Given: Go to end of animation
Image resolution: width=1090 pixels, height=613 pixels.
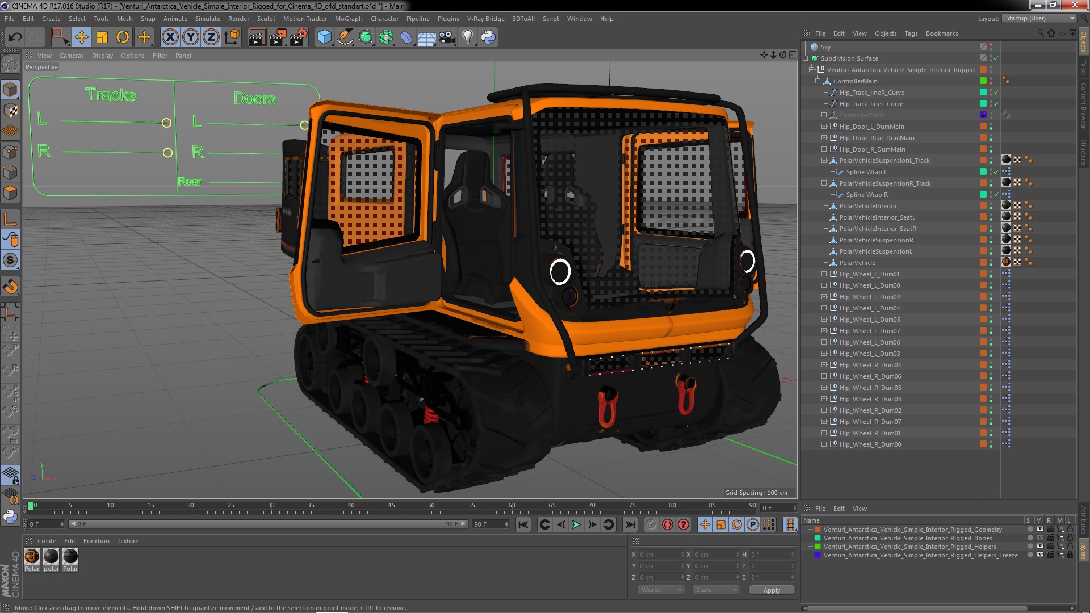Looking at the screenshot, I should pos(630,525).
